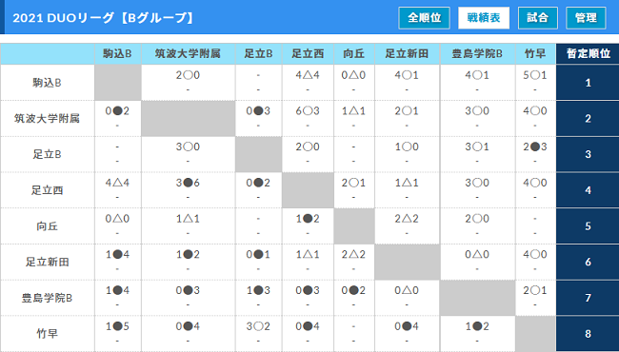This screenshot has height=352, width=619.
Task: Click 豊島学院B vs 竹早 2○1 result
Action: [x=535, y=290]
